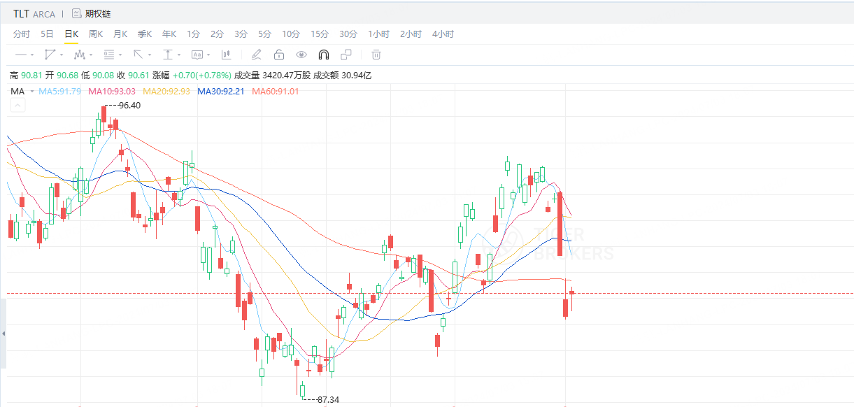Switch to the 30分 interval

[348, 34]
